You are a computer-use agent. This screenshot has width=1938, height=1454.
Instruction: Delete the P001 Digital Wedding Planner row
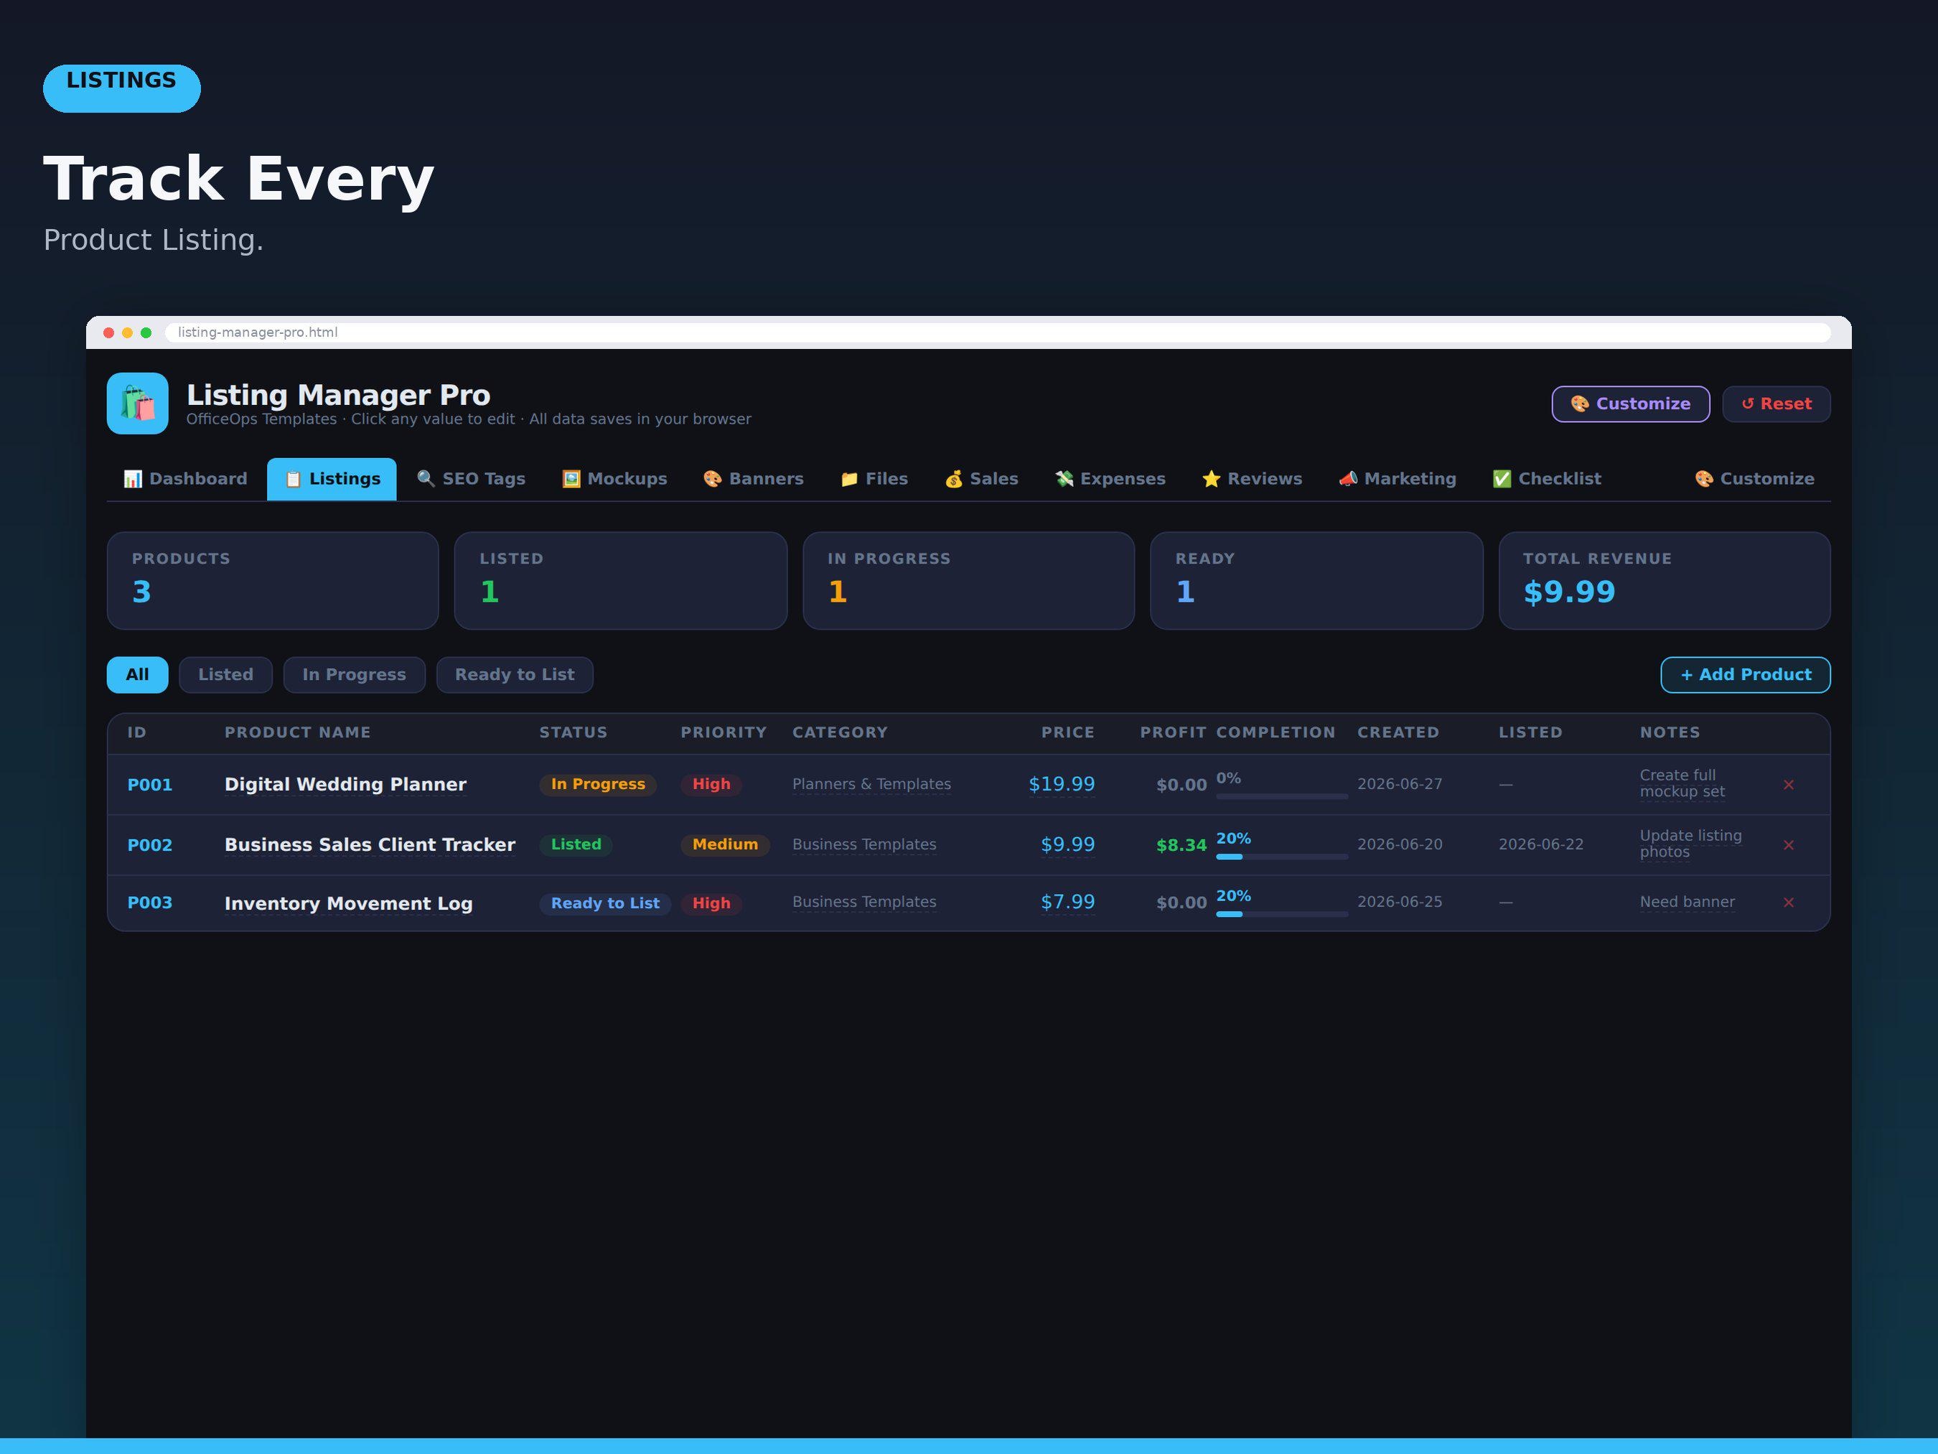click(x=1788, y=784)
